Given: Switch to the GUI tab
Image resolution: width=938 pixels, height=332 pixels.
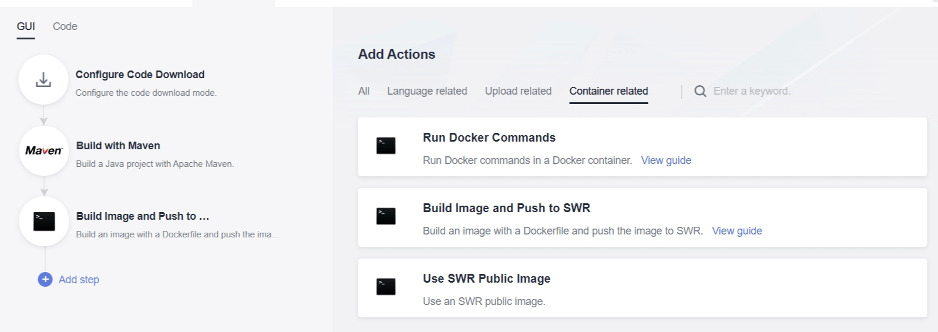Looking at the screenshot, I should 26,26.
